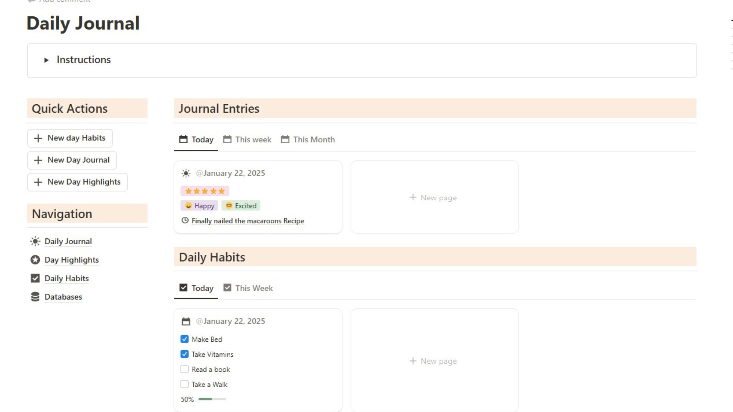Click the plus icon of the journal New page card
The width and height of the screenshot is (733, 412).
point(413,197)
